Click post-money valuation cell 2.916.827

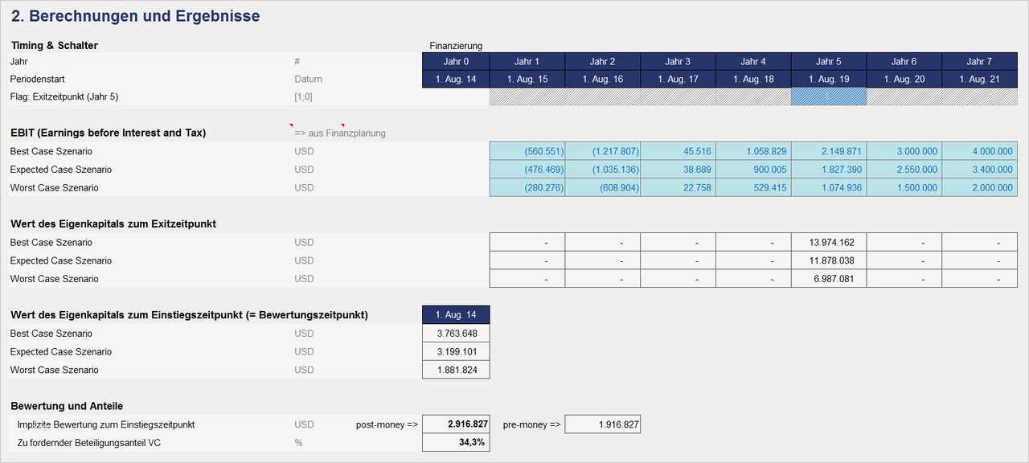coord(455,424)
